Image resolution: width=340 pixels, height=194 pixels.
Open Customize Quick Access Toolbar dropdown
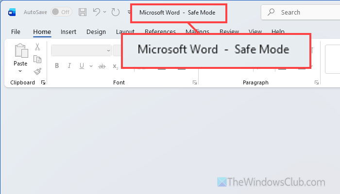point(129,12)
